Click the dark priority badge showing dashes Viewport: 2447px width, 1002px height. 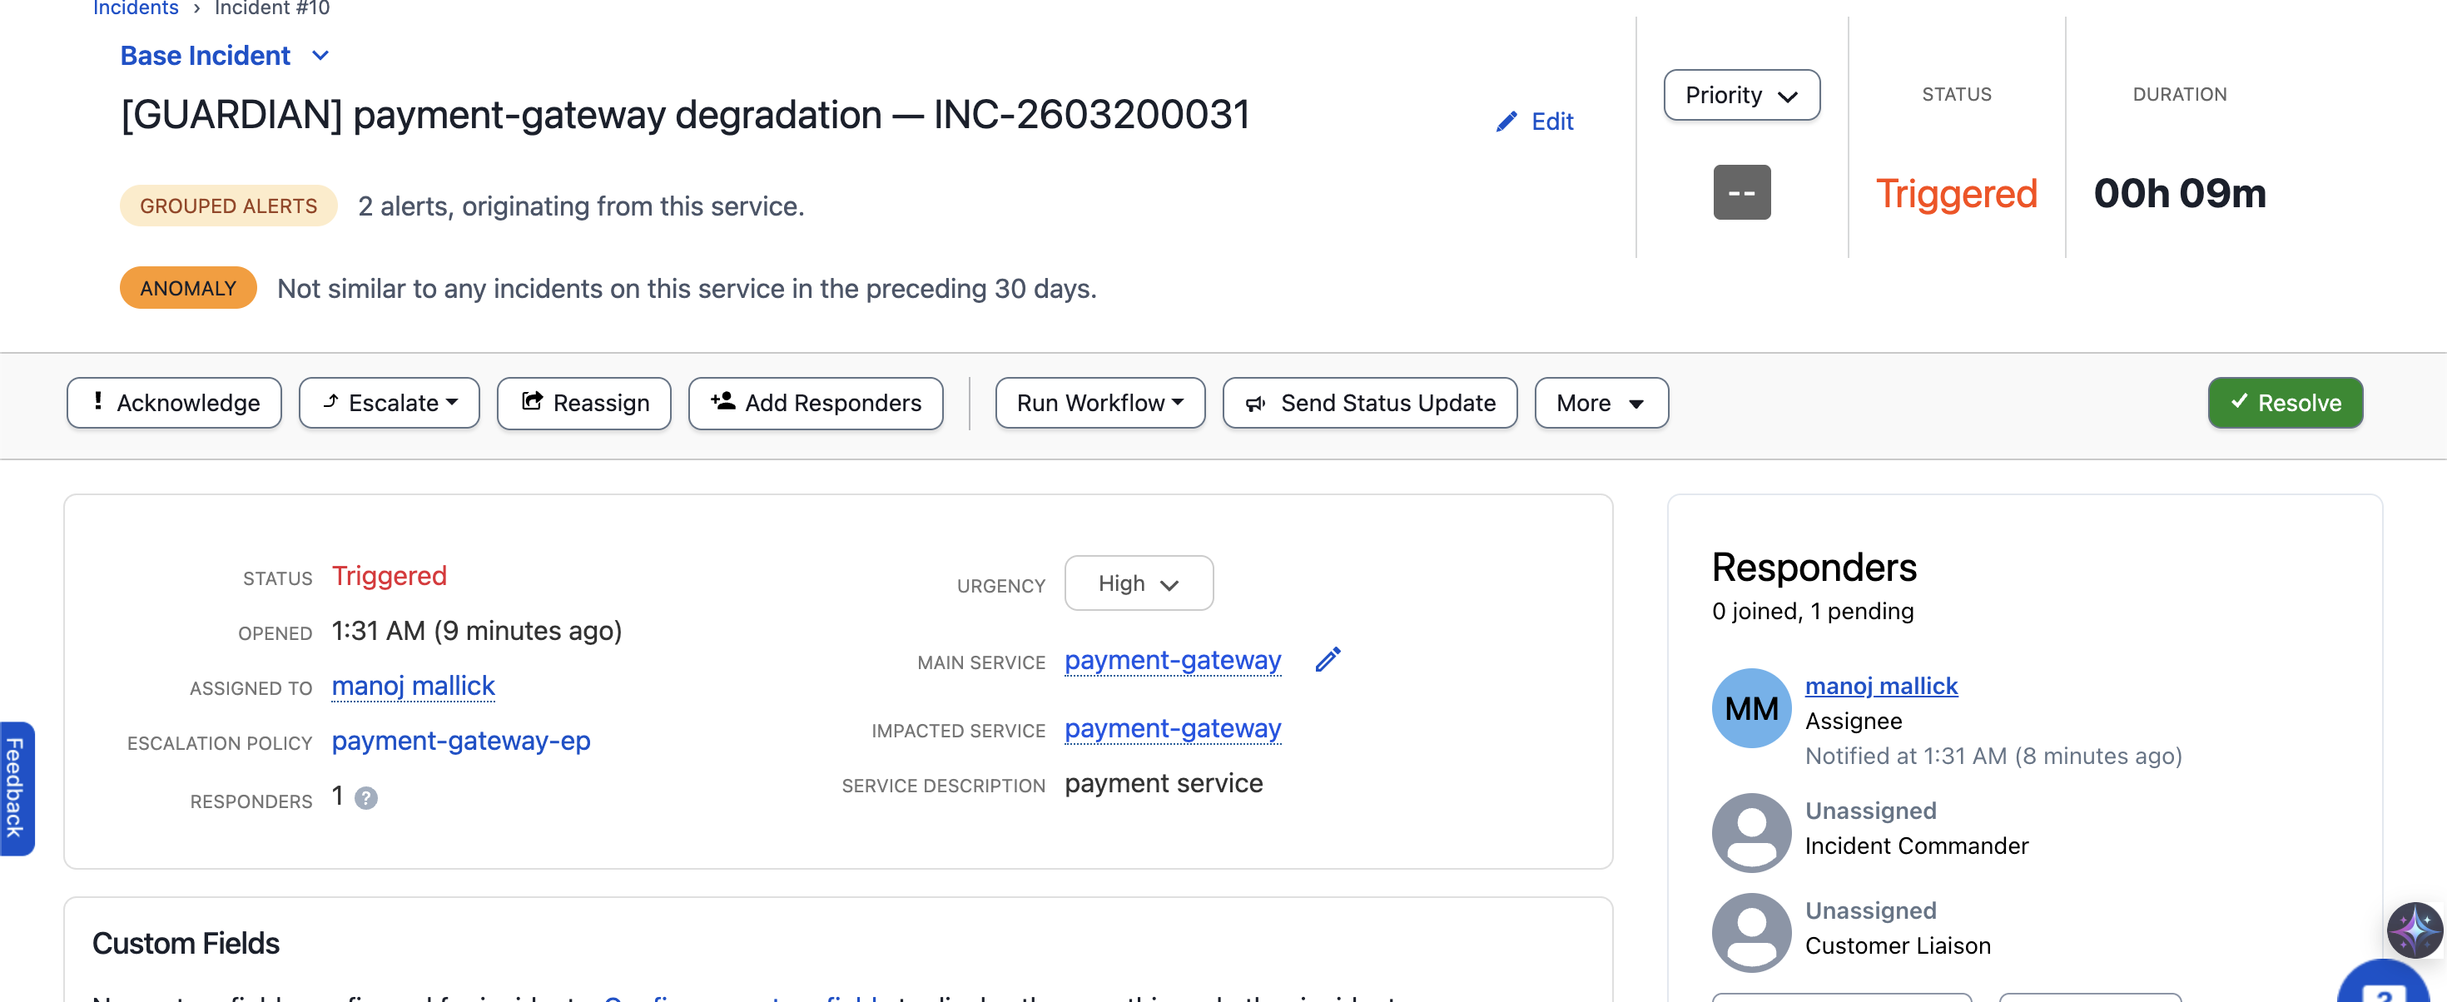click(1741, 192)
